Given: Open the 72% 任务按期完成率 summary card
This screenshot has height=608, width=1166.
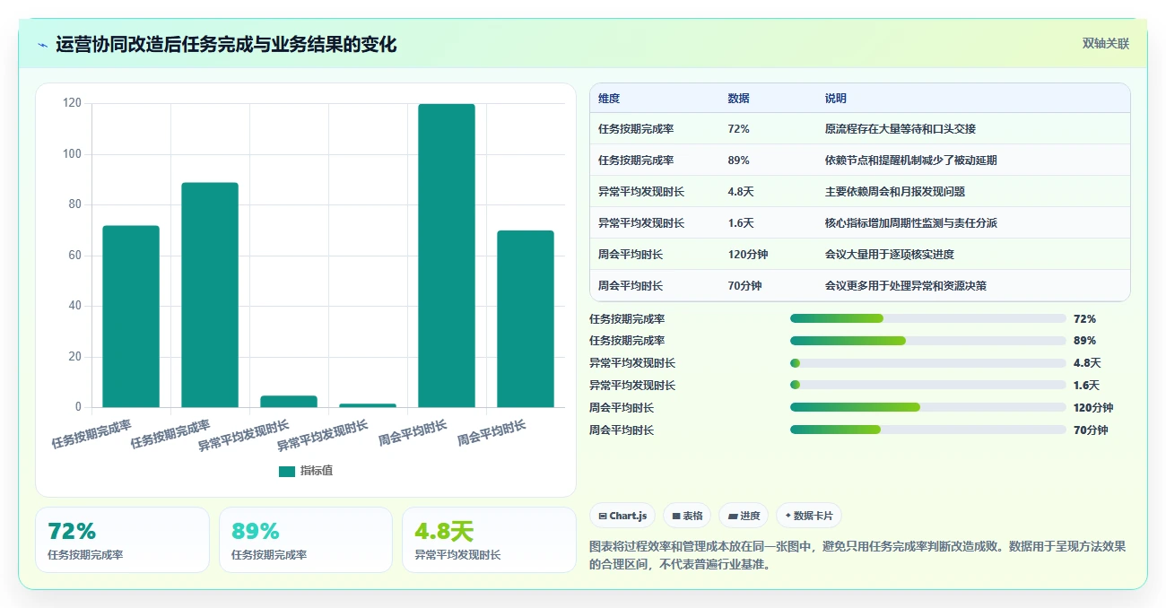Looking at the screenshot, I should pos(122,540).
